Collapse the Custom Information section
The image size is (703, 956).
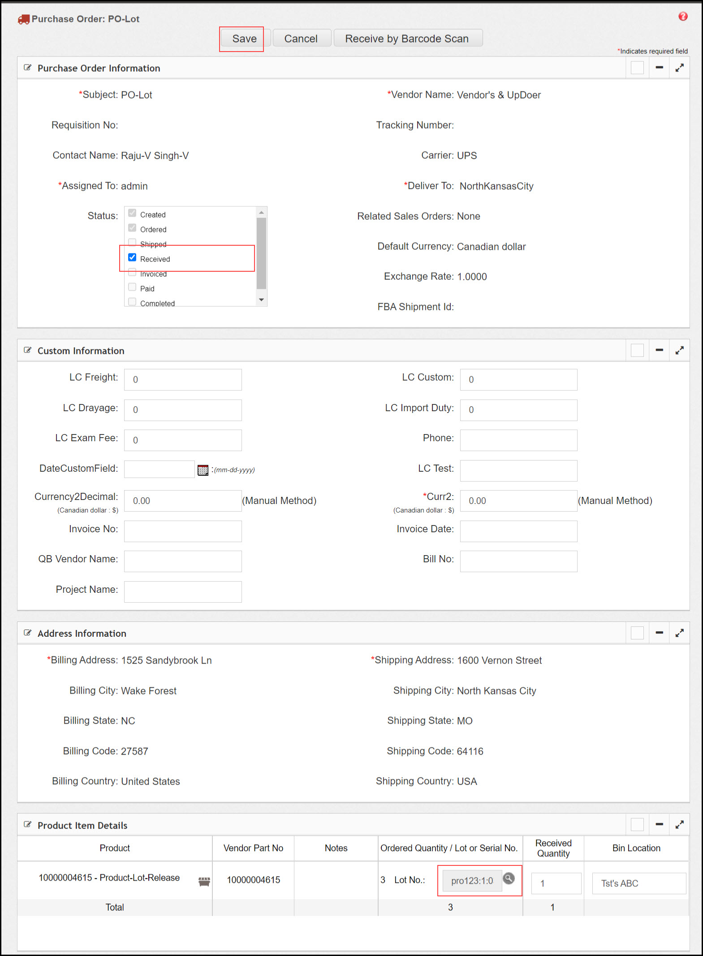pyautogui.click(x=659, y=350)
